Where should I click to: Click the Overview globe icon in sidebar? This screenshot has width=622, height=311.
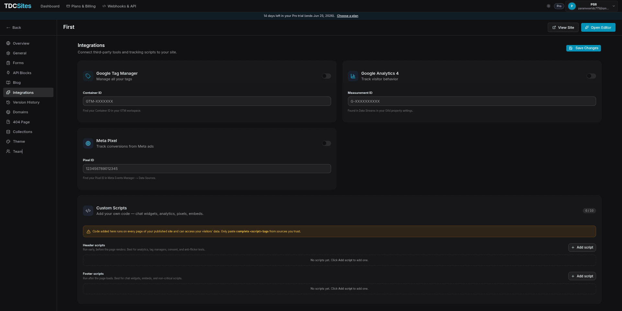[x=8, y=43]
